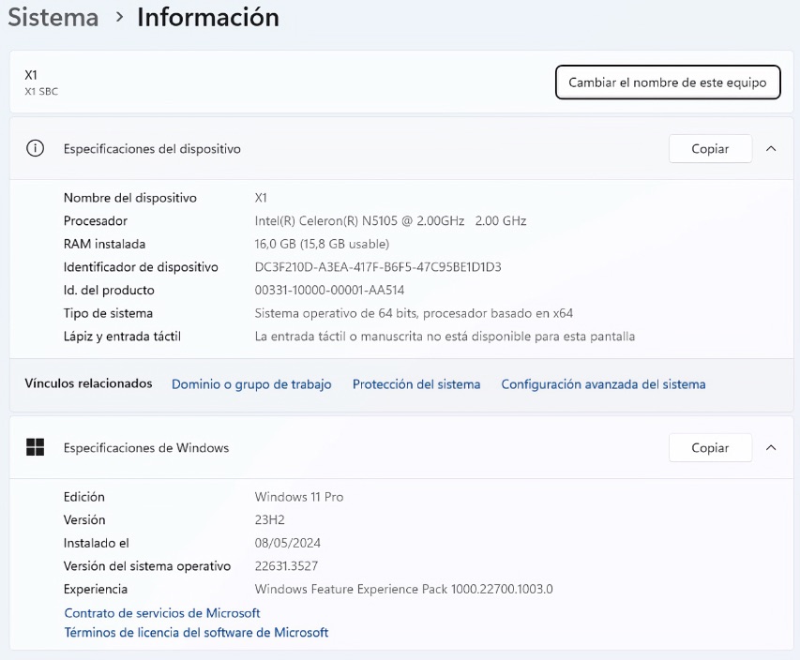The width and height of the screenshot is (800, 660).
Task: Open Contrato de servicios de Microsoft
Action: tap(162, 612)
